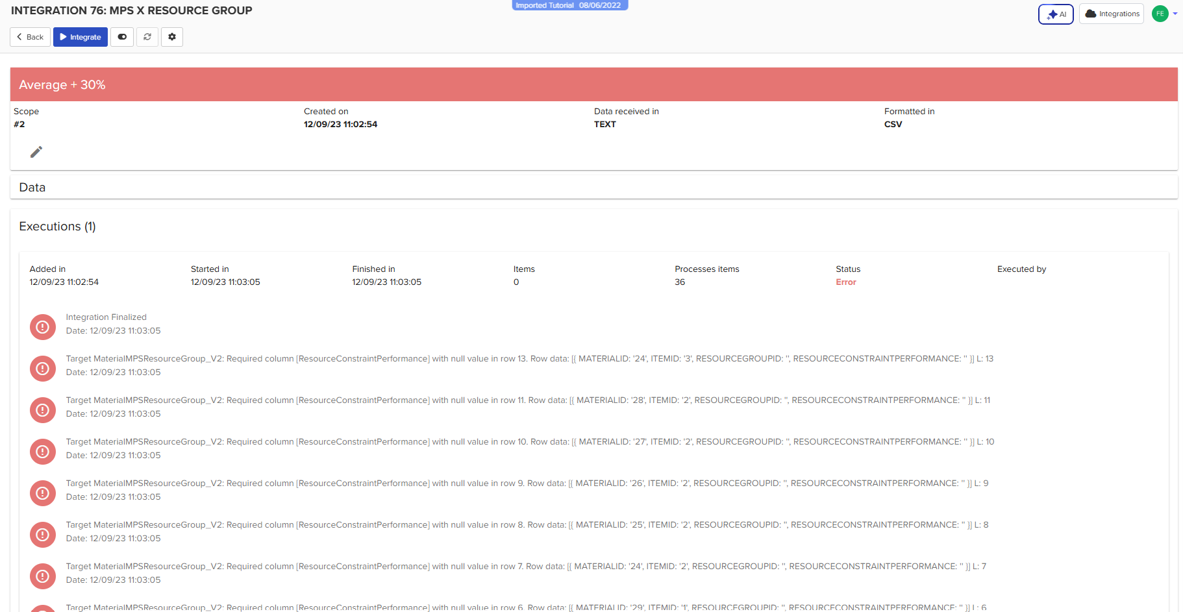Expand the Data section panel
The height and width of the screenshot is (612, 1183).
click(x=32, y=188)
